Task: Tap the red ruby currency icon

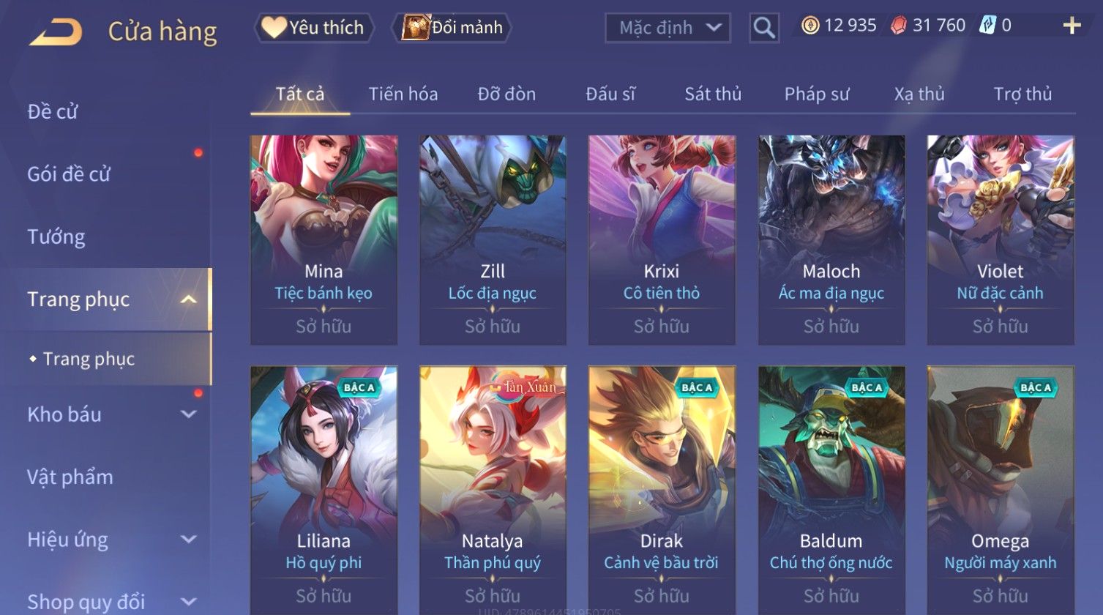Action: (x=899, y=26)
